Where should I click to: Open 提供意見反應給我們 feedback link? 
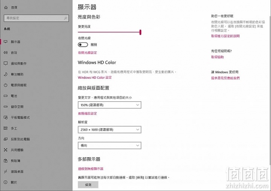pyautogui.click(x=225, y=78)
